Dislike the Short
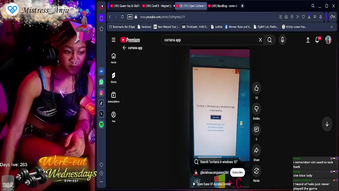The height and width of the screenshot is (191, 339). (256, 109)
